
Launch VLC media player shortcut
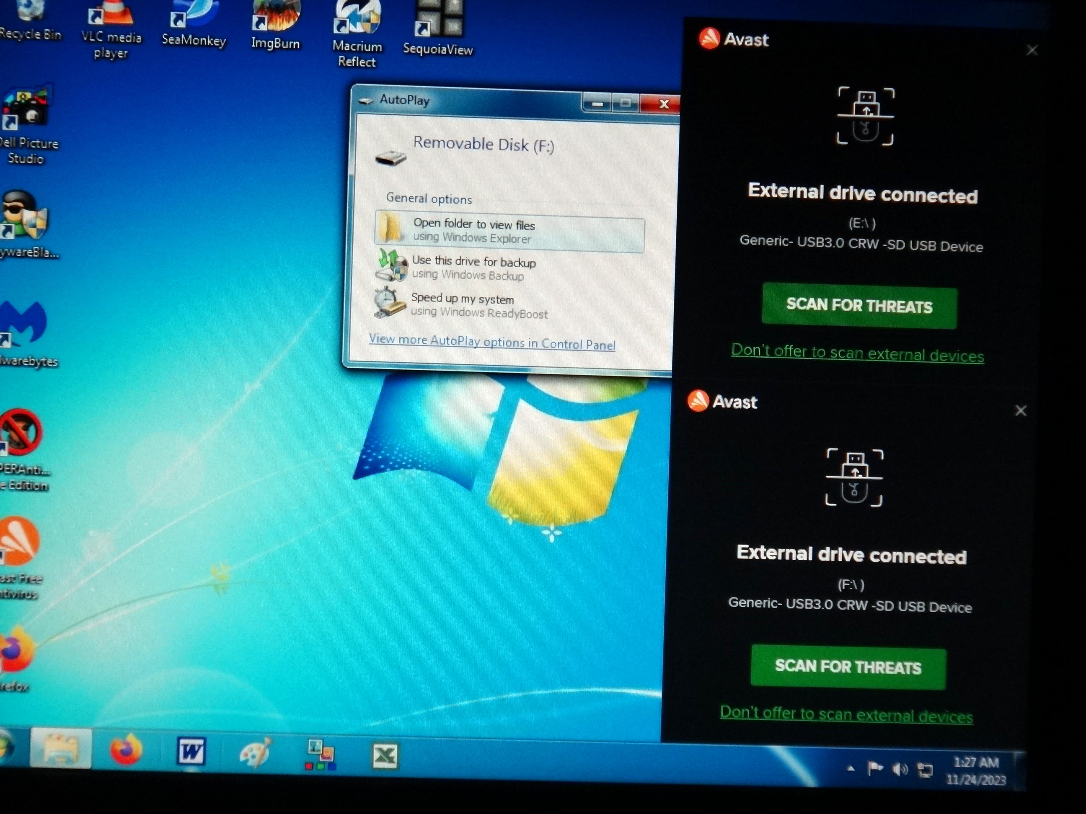pos(111,29)
